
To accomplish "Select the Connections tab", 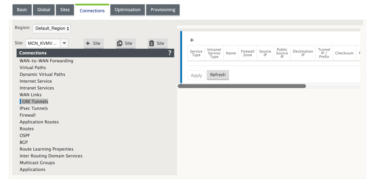I will coord(92,10).
